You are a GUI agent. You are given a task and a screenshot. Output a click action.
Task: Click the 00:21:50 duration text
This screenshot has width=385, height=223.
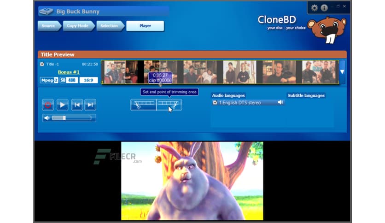click(x=90, y=64)
